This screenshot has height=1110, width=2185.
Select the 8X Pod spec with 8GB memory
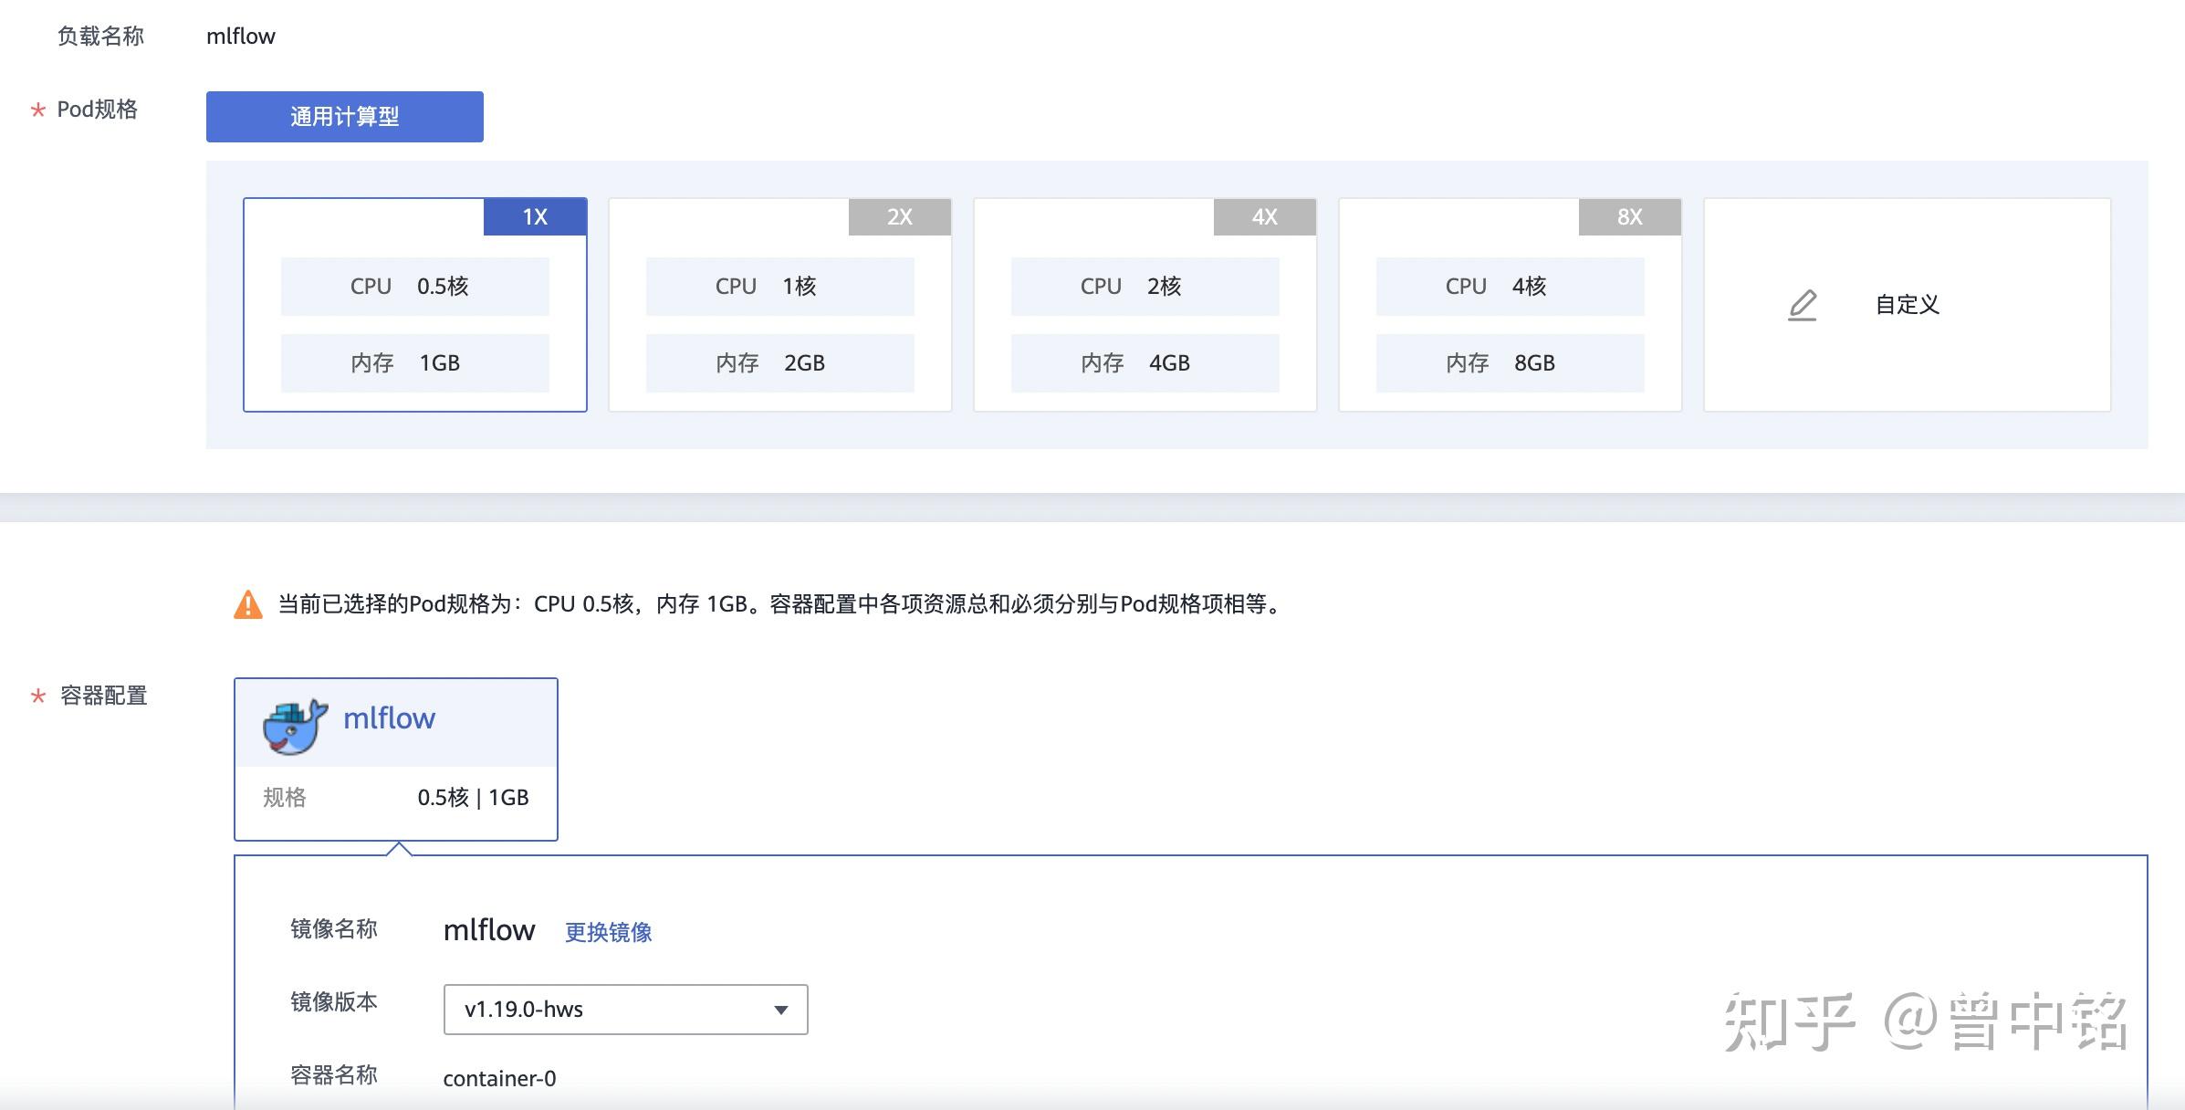[1510, 305]
